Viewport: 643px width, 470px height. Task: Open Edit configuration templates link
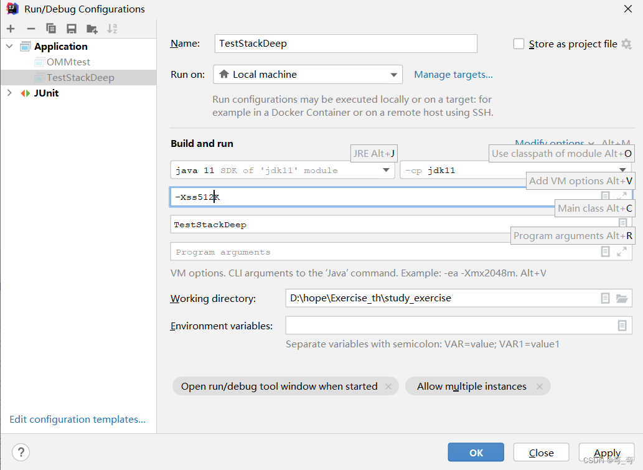78,419
